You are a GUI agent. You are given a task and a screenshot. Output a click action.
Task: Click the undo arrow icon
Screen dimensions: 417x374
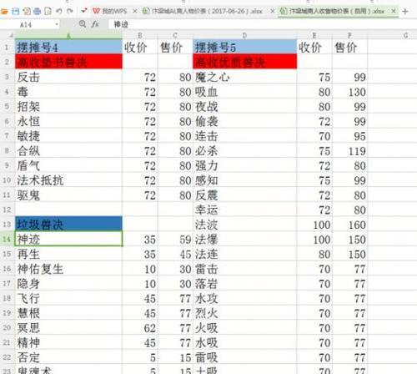(x=59, y=11)
